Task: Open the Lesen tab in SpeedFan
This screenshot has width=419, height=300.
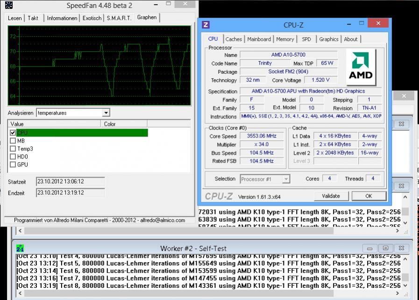Action: (14, 18)
